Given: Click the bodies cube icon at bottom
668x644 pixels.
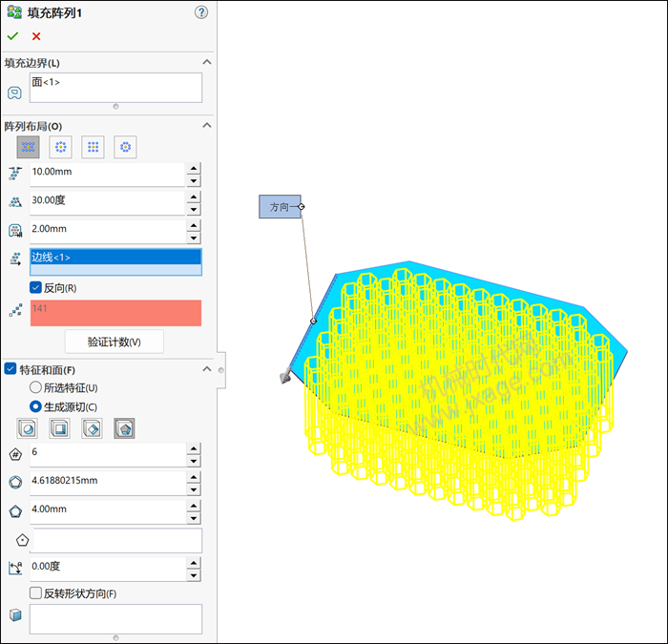Looking at the screenshot, I should (x=15, y=615).
